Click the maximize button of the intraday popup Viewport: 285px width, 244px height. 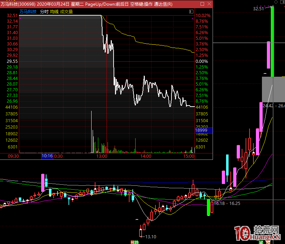point(202,4)
